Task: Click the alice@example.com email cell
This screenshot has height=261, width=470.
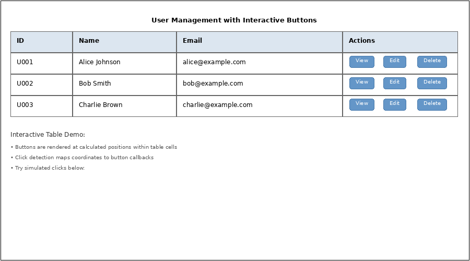Action: [259, 63]
